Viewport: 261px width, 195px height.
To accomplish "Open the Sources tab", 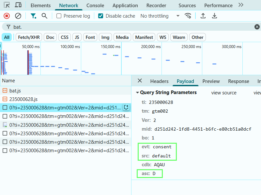I will pyautogui.click(x=187, y=6).
